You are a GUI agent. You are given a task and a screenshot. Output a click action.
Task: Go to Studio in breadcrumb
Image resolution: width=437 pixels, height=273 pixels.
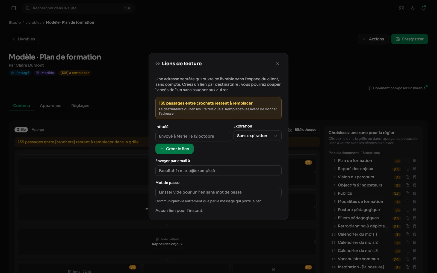tap(15, 22)
